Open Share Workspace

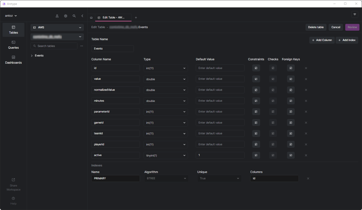[13, 185]
